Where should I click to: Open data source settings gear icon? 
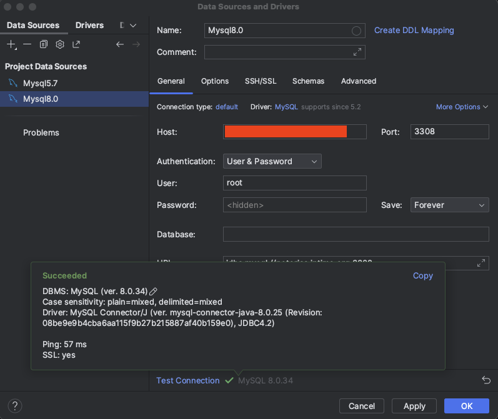point(60,44)
